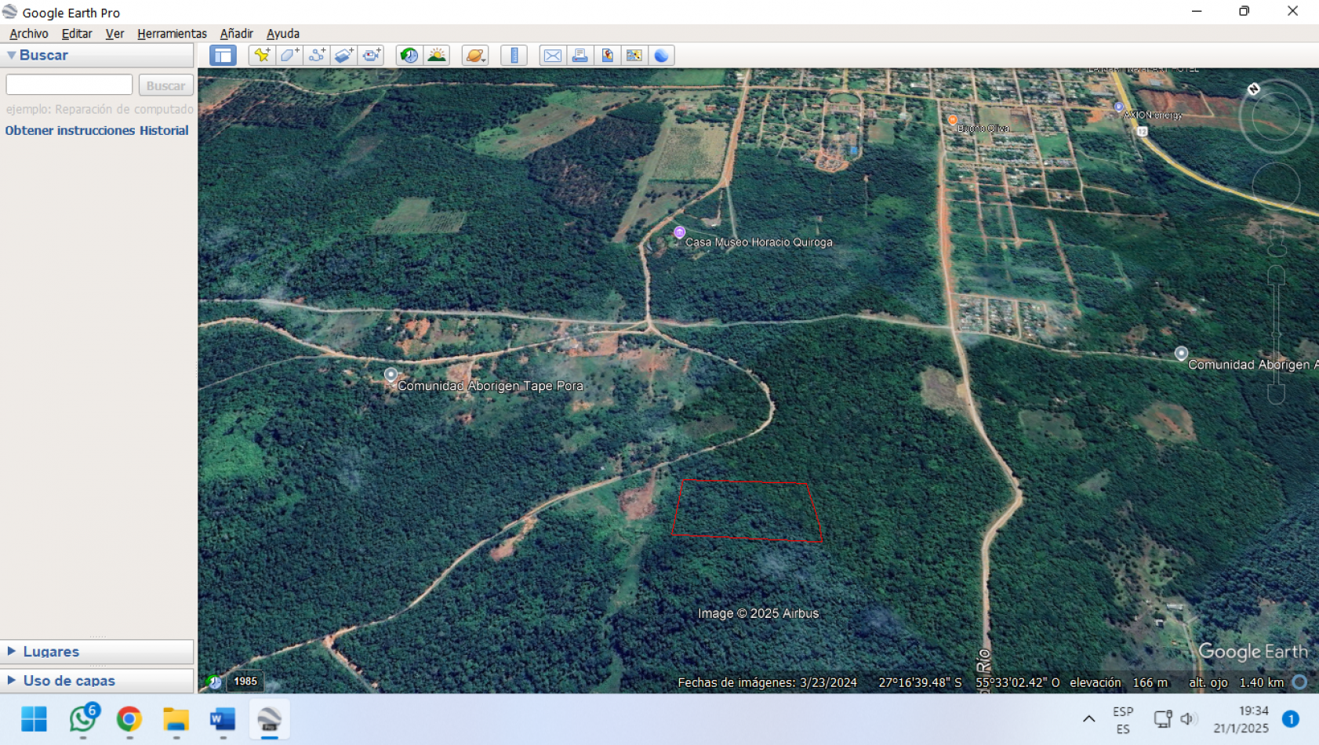Click into the search text field
Viewport: 1319px width, 745px height.
tap(69, 85)
